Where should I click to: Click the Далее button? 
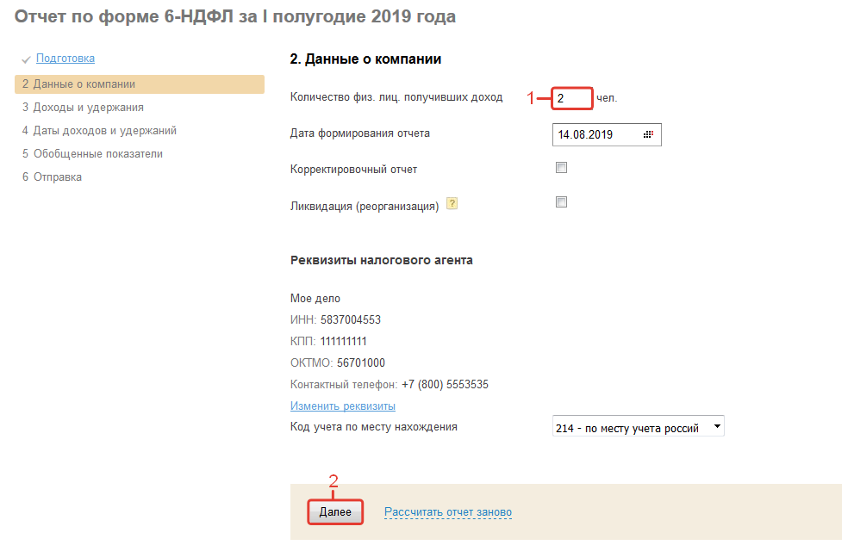[x=335, y=511]
